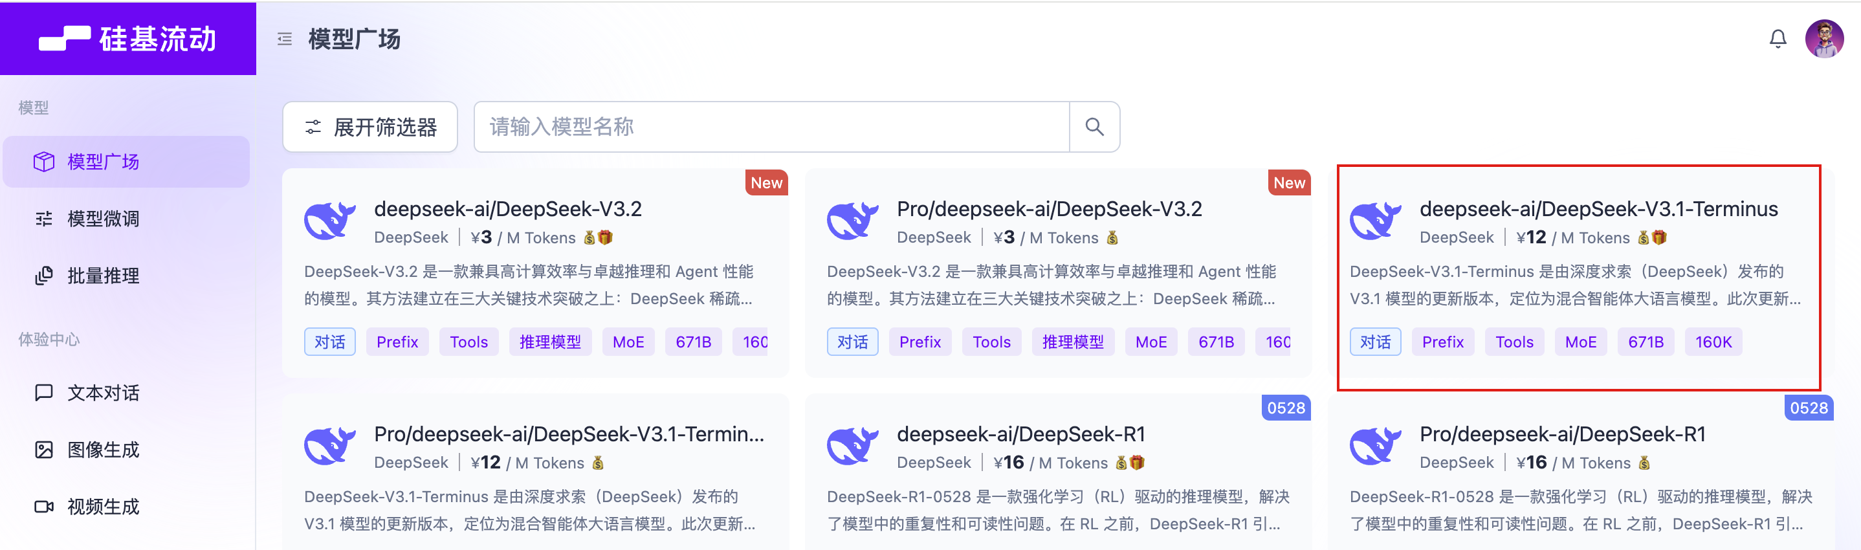
Task: Click the MoE tag on Pro/deepseek-ai/DeepSeek-V3.2
Action: point(1152,342)
